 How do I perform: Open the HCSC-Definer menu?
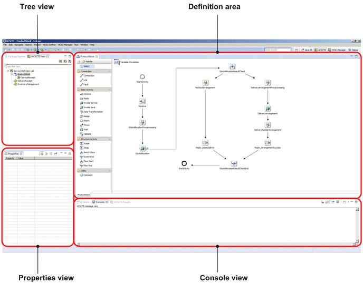coord(49,45)
